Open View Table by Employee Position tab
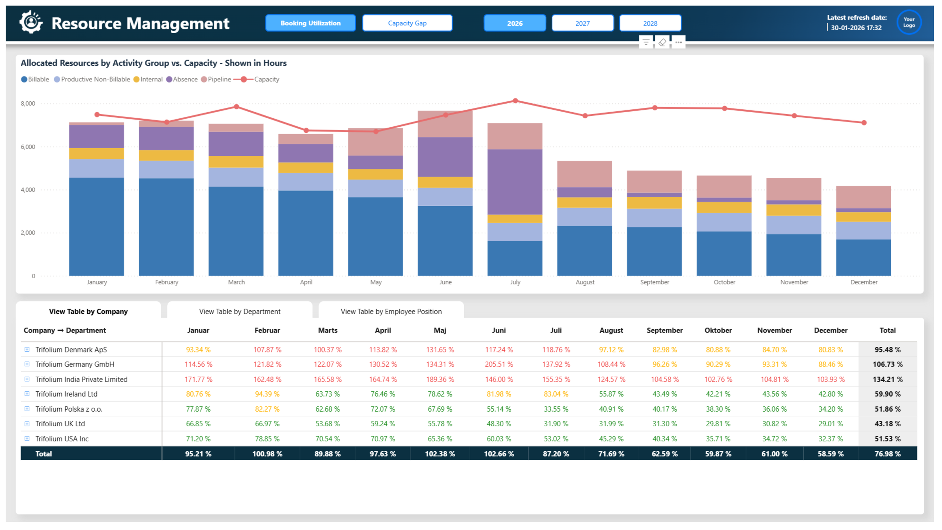The image size is (942, 530). click(x=391, y=311)
